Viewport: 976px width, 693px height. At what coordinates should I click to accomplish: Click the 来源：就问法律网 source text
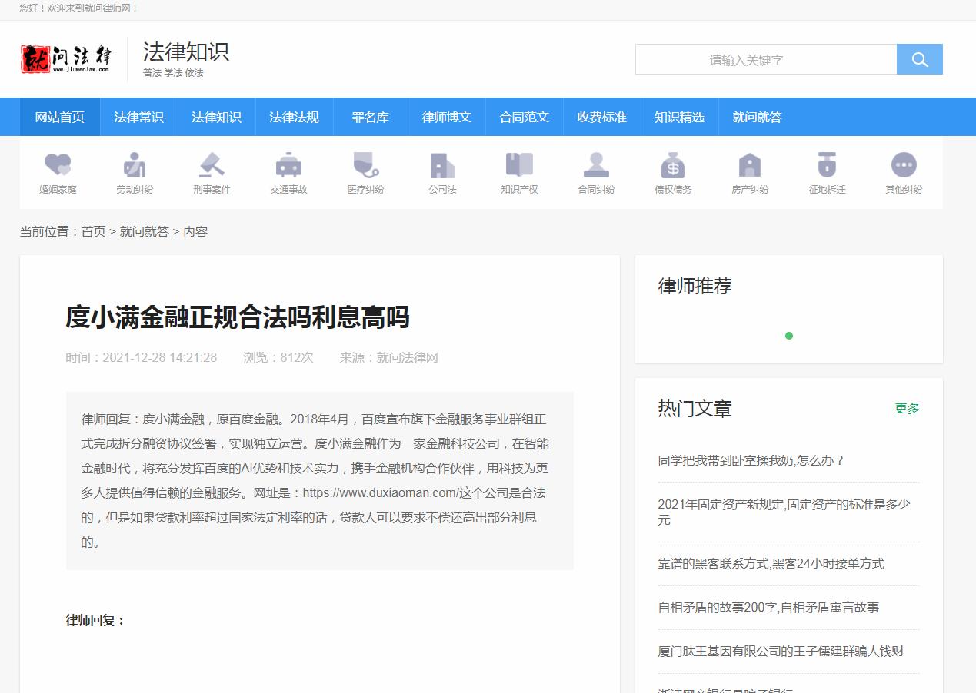pos(389,357)
